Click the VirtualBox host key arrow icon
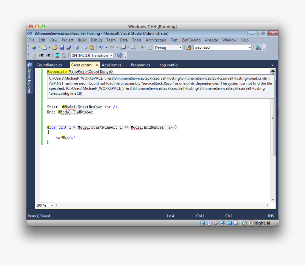305x266 pixels. tap(251, 223)
